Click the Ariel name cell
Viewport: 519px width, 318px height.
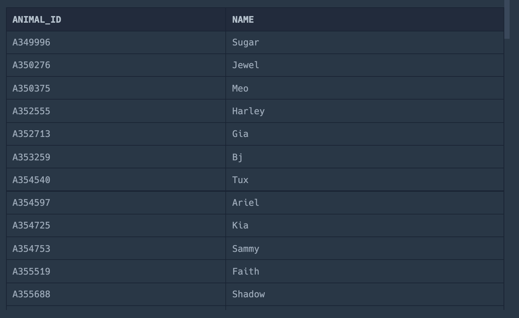tap(245, 203)
